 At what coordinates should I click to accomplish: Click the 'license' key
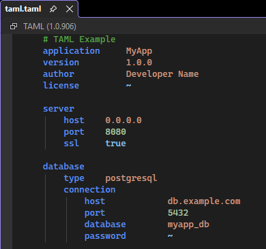(x=61, y=86)
